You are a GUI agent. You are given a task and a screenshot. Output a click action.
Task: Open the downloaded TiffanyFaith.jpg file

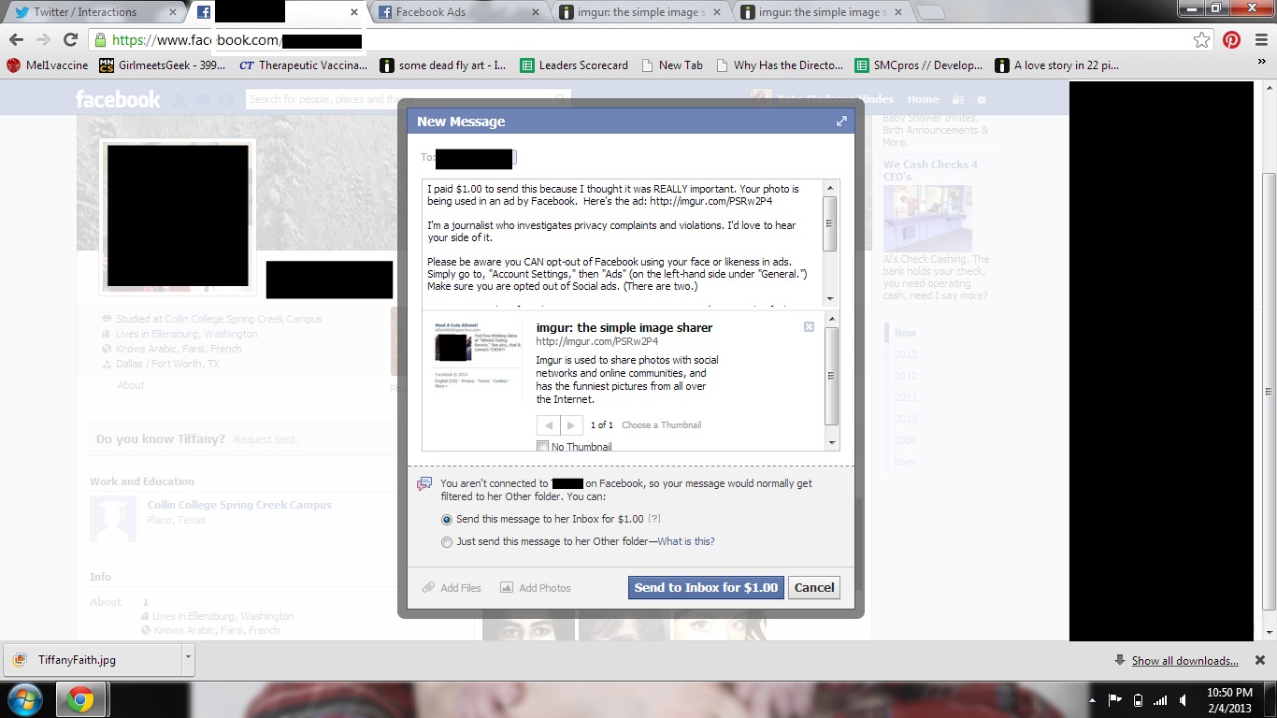[92, 660]
